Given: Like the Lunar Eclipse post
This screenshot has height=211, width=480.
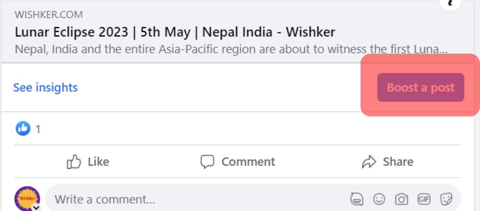Looking at the screenshot, I should (88, 162).
